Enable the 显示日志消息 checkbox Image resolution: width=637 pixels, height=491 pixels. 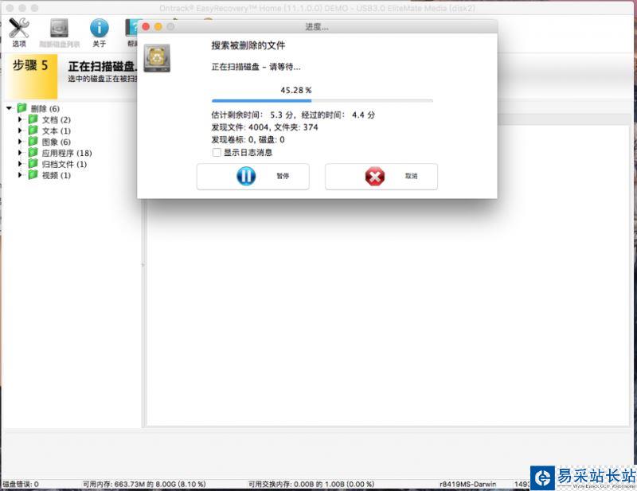(x=217, y=153)
